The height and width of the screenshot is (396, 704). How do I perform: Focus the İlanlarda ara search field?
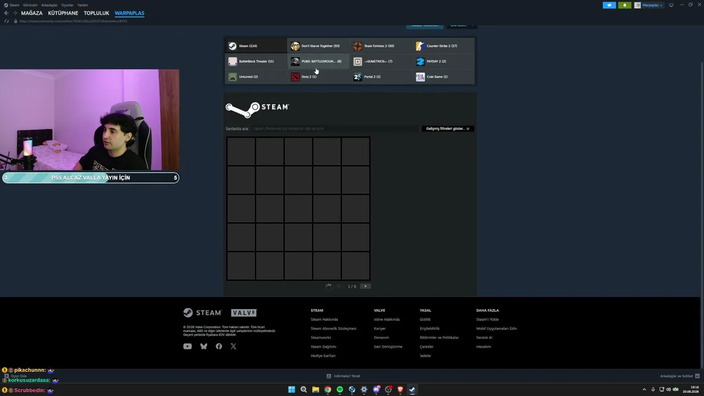[335, 129]
